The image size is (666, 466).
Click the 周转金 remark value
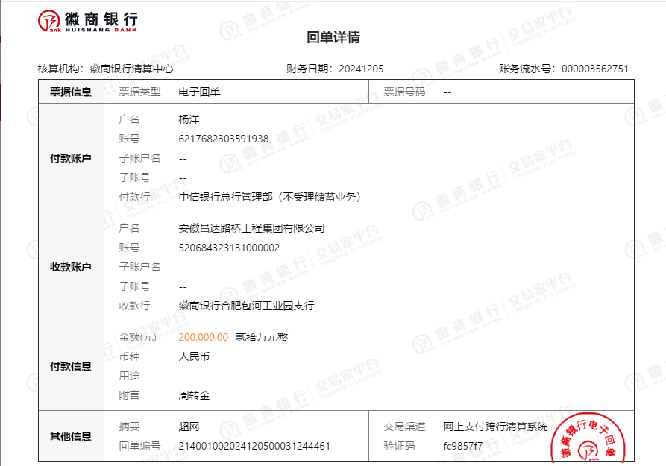(x=194, y=395)
